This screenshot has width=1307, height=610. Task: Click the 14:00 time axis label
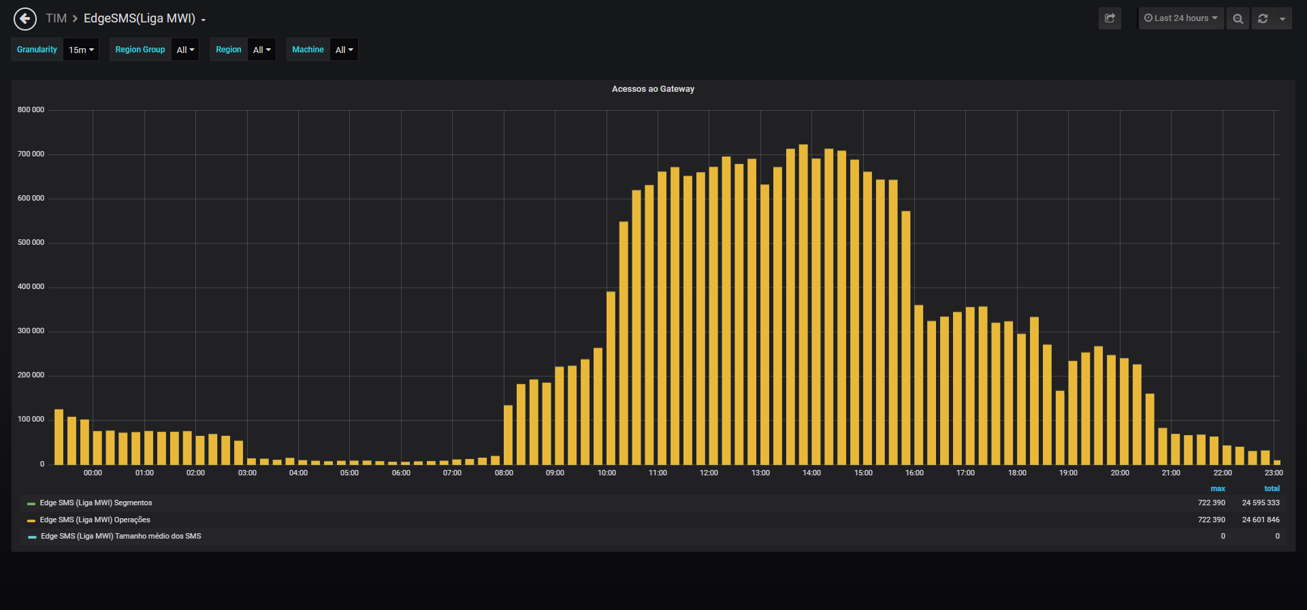click(811, 473)
